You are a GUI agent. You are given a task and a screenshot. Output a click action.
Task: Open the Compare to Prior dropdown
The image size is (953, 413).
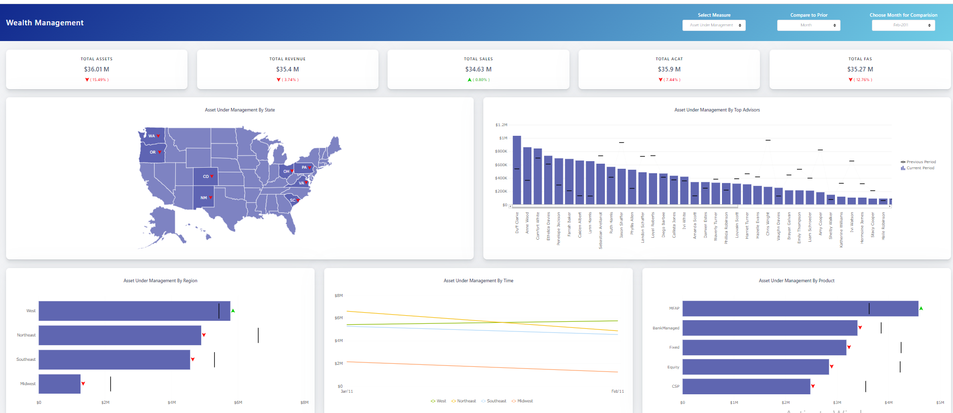pyautogui.click(x=809, y=25)
